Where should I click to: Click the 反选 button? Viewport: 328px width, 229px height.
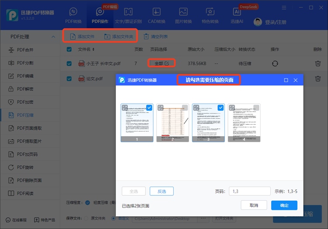161,191
